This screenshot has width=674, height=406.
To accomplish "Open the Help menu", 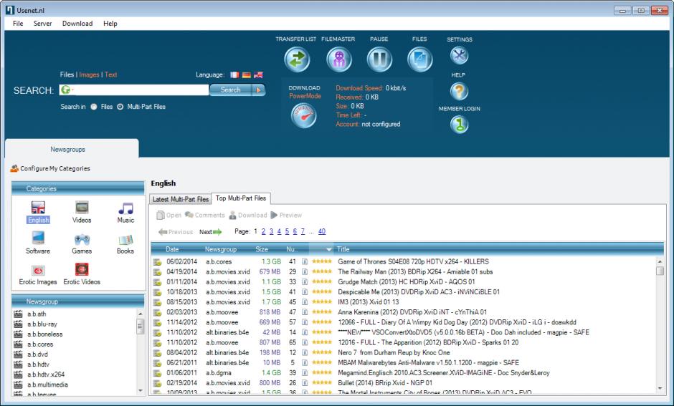I will tap(110, 24).
